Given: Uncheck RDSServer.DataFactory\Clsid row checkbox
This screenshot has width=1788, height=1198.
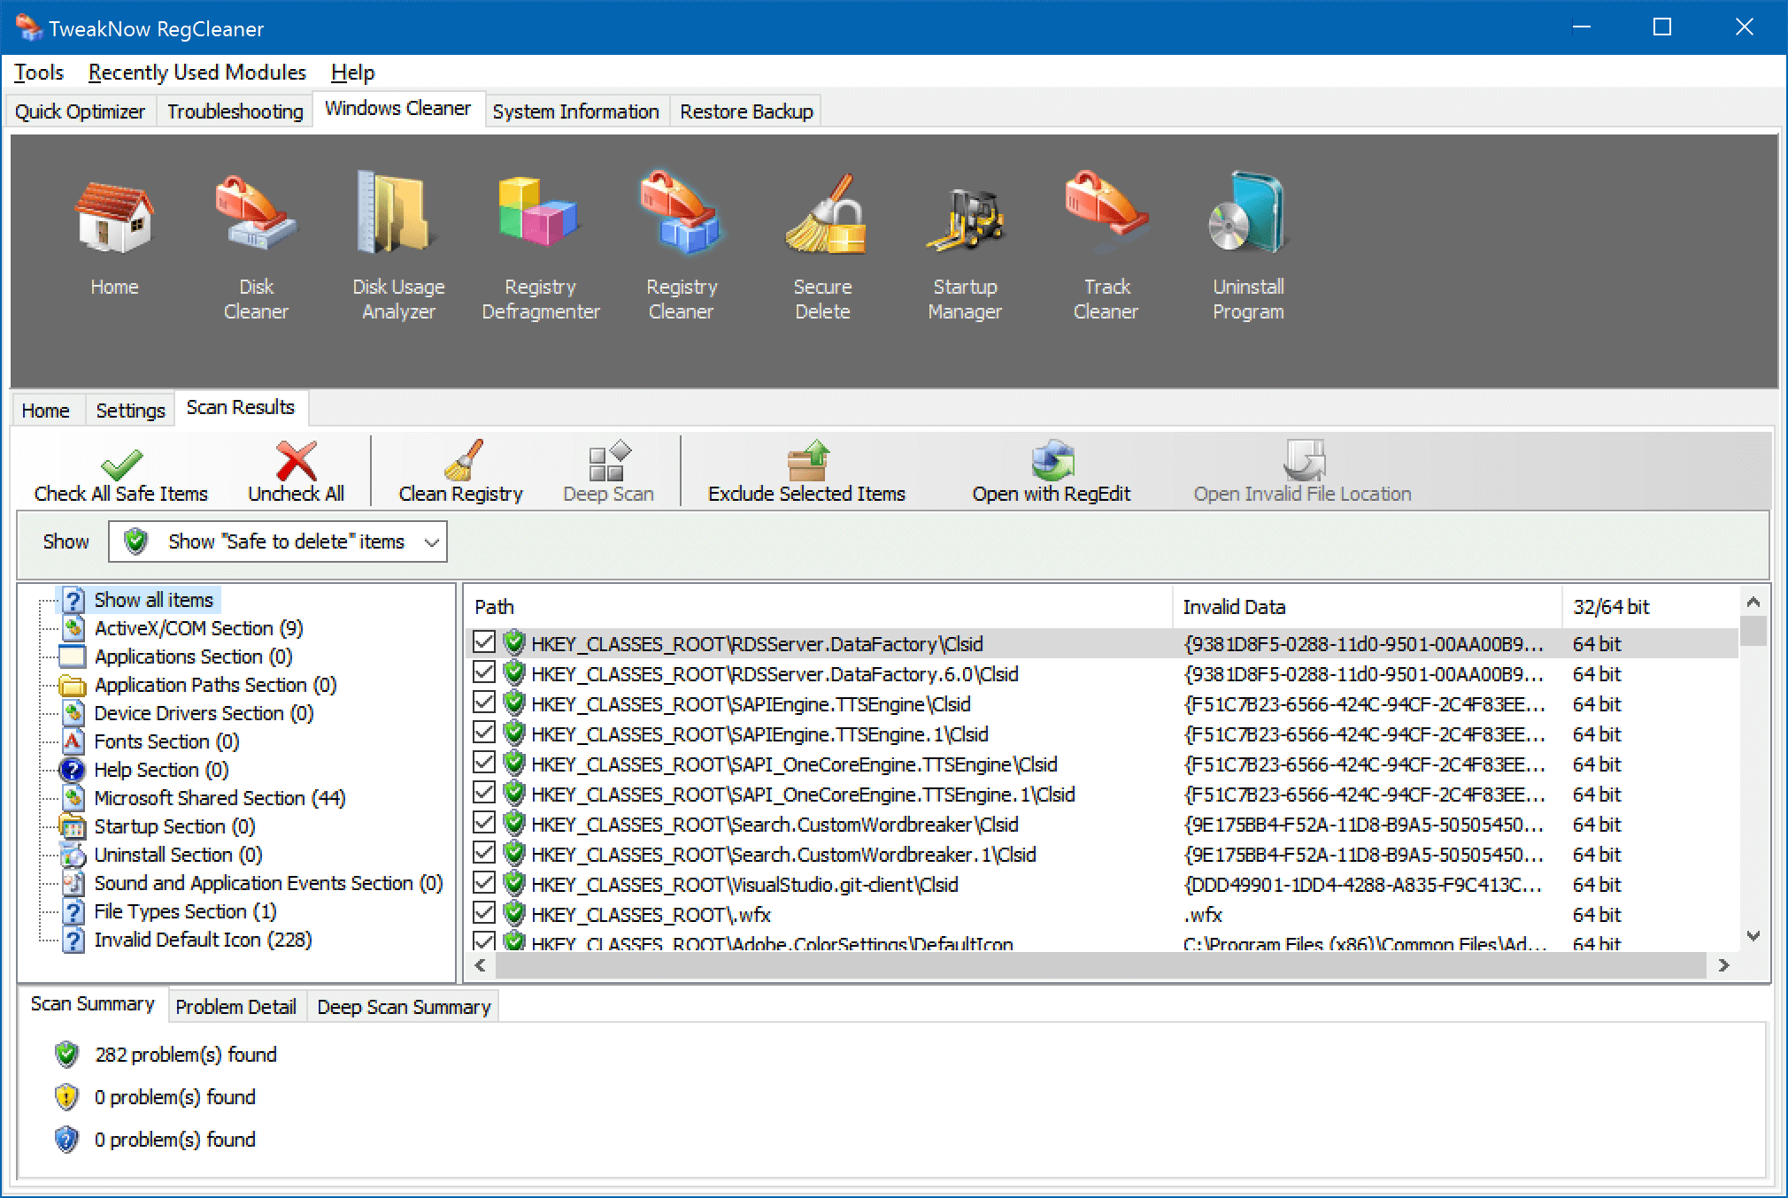Looking at the screenshot, I should pos(484,641).
